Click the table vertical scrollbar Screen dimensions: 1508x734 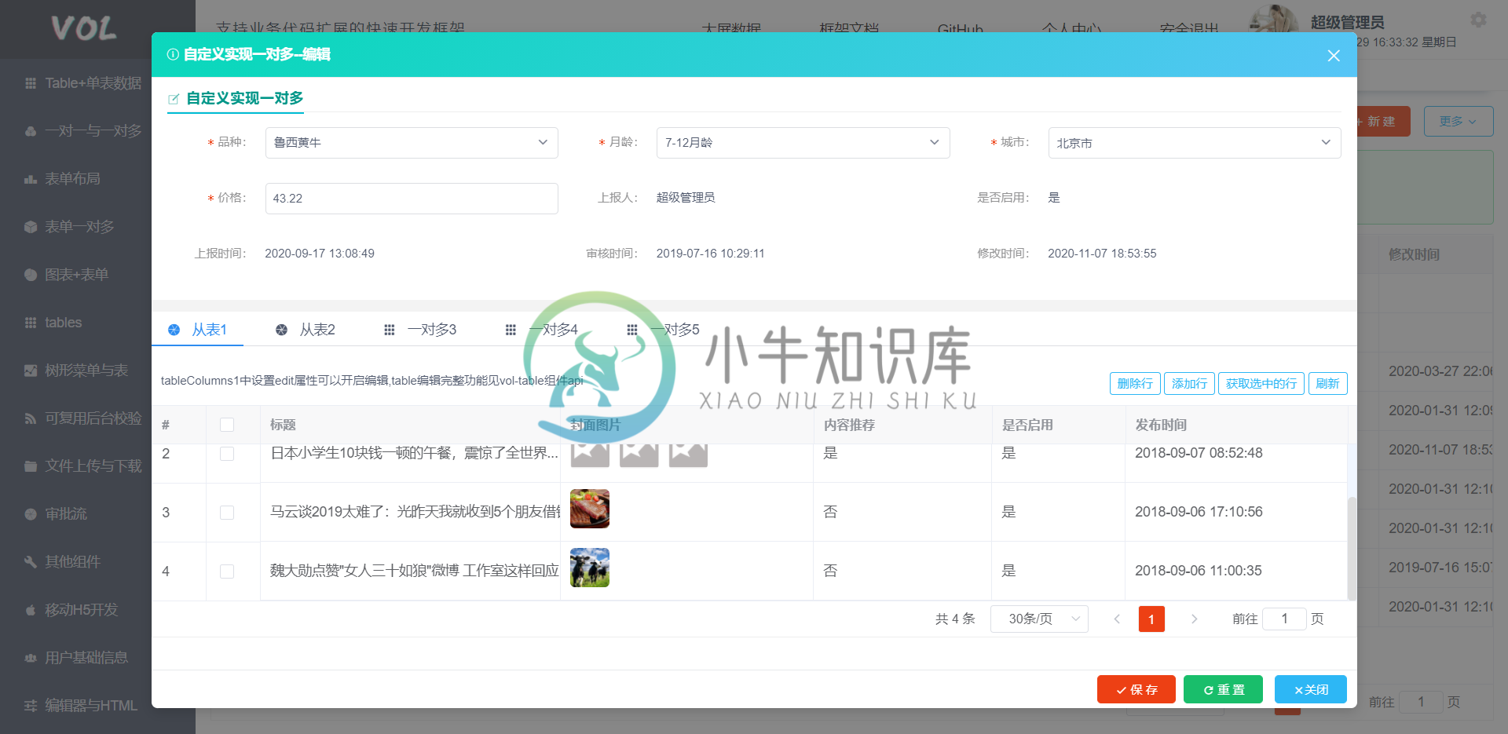[x=1352, y=548]
